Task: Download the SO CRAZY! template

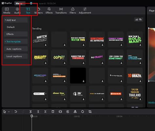Action: pyautogui.click(x=102, y=63)
